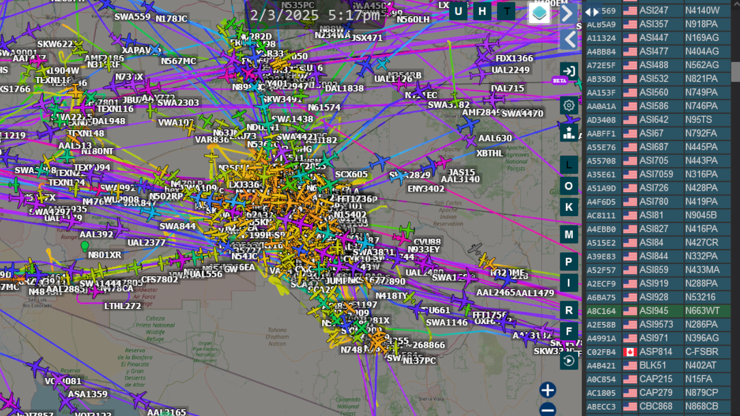Select the N61574 aircraft label on map
Image resolution: width=740 pixels, height=416 pixels.
point(324,107)
